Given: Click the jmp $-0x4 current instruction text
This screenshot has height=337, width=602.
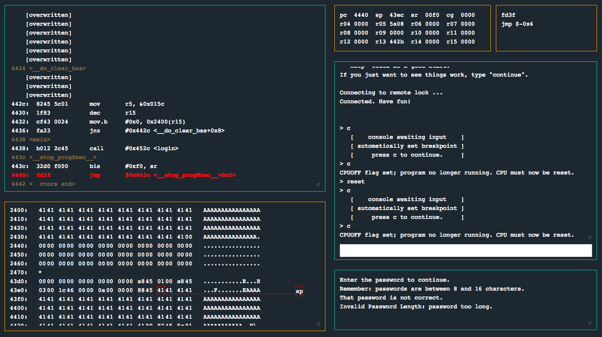Looking at the screenshot, I should coord(517,24).
